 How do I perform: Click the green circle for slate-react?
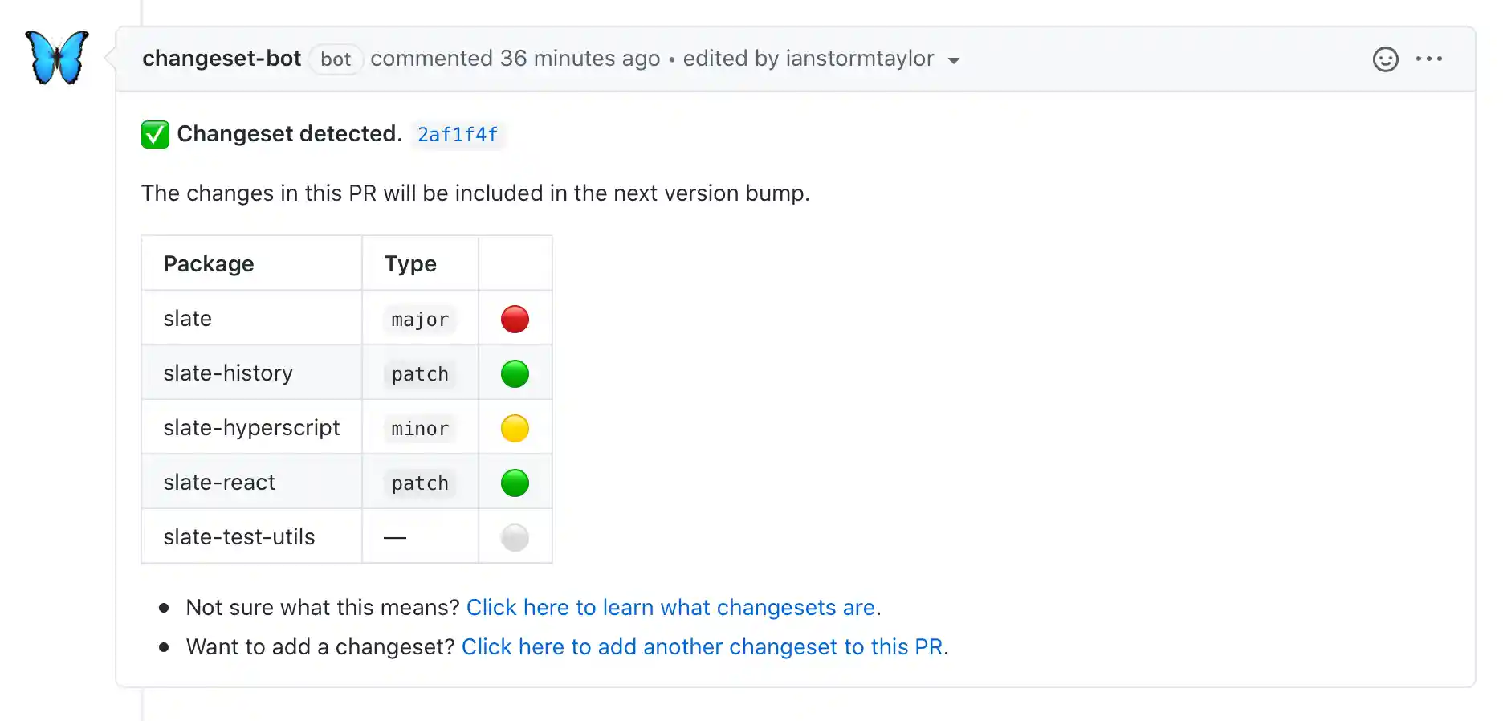(515, 483)
